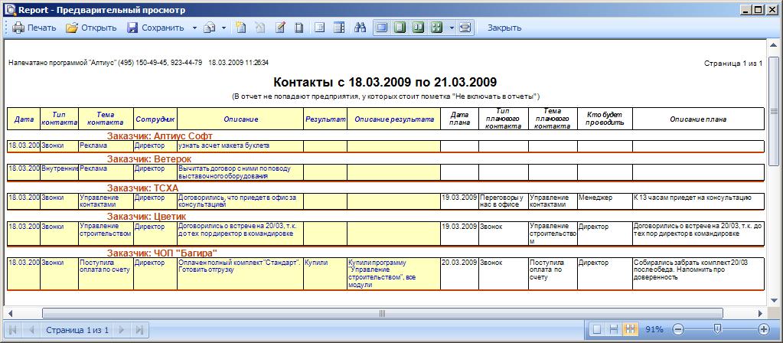Viewport: 783px width, 343px height.
Task: Expand the page view modes dropdown arrow
Action: [452, 28]
